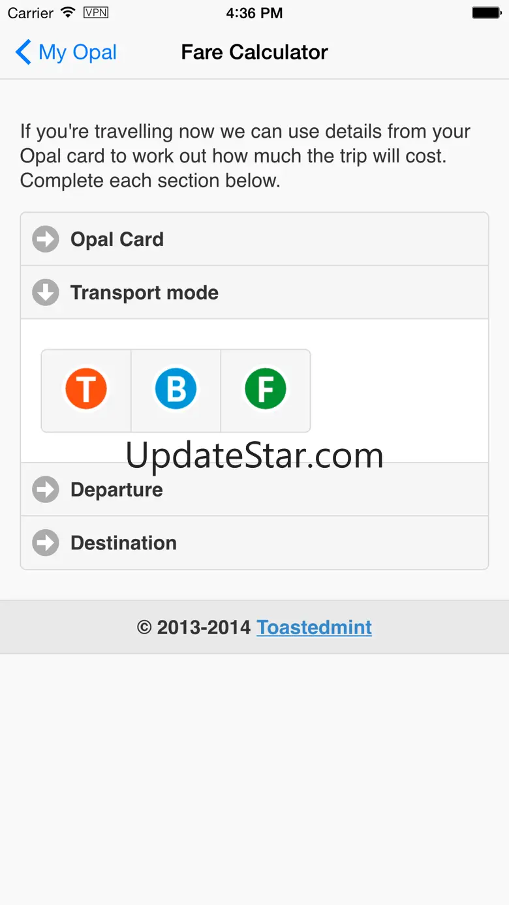Tap the Carrier label in status bar
The image size is (509, 905).
click(x=31, y=13)
